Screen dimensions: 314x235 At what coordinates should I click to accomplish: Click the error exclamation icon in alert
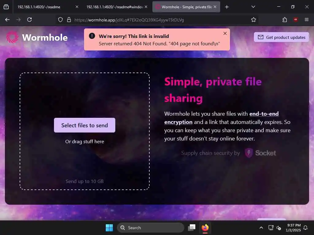click(x=92, y=36)
